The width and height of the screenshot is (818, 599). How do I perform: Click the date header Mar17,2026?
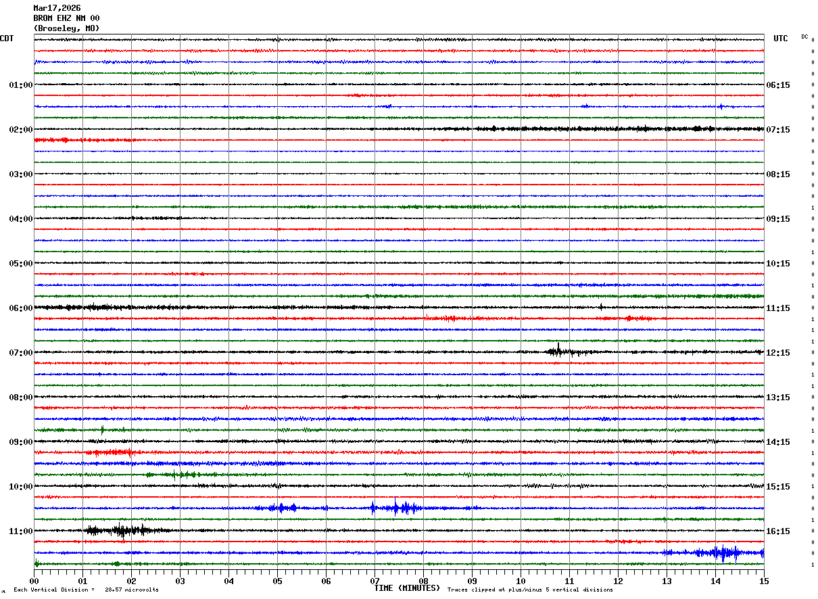tap(57, 8)
